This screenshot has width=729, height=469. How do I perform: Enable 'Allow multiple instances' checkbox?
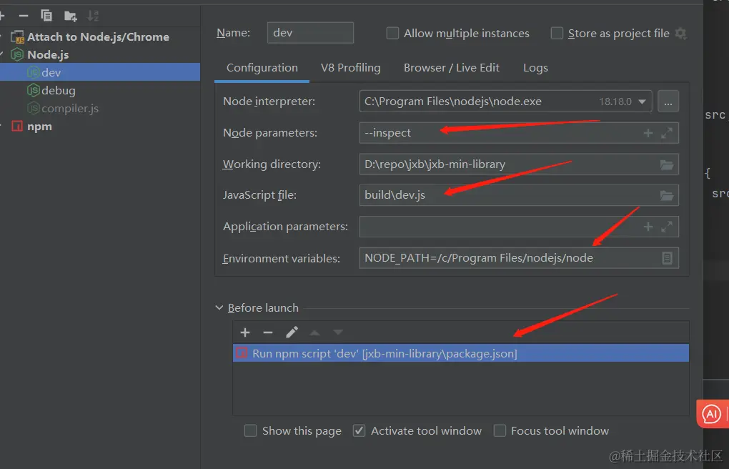tap(392, 33)
